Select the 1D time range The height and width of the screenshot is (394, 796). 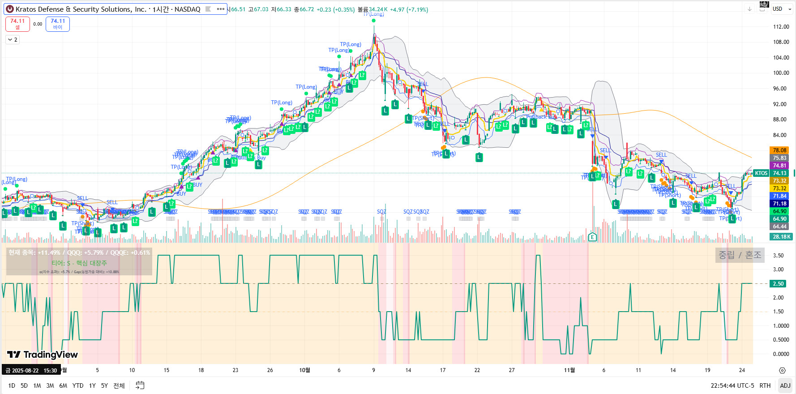tap(12, 385)
